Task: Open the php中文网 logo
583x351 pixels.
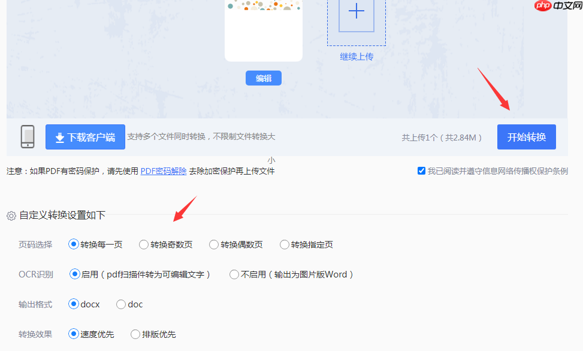Action: point(556,7)
